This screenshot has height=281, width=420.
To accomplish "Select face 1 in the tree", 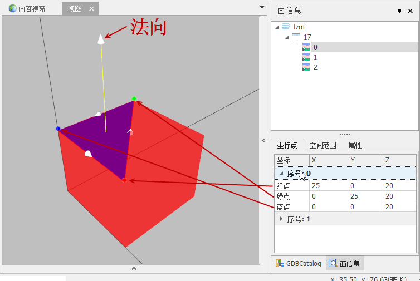I will point(315,57).
